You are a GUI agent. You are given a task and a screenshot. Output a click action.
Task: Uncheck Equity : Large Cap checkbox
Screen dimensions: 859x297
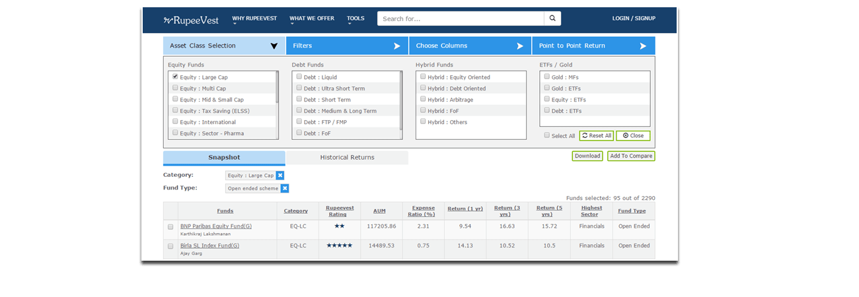point(175,77)
